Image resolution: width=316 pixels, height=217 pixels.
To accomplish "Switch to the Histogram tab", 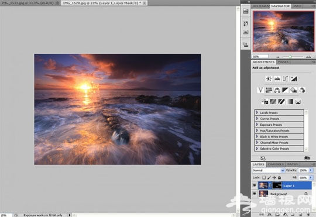I will coord(260,6).
